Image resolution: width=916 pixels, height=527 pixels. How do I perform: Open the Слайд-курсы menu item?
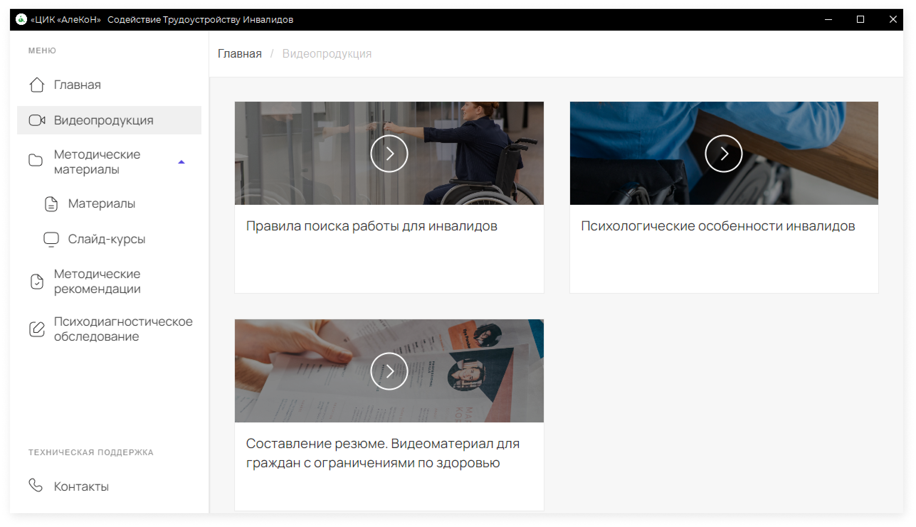[106, 239]
